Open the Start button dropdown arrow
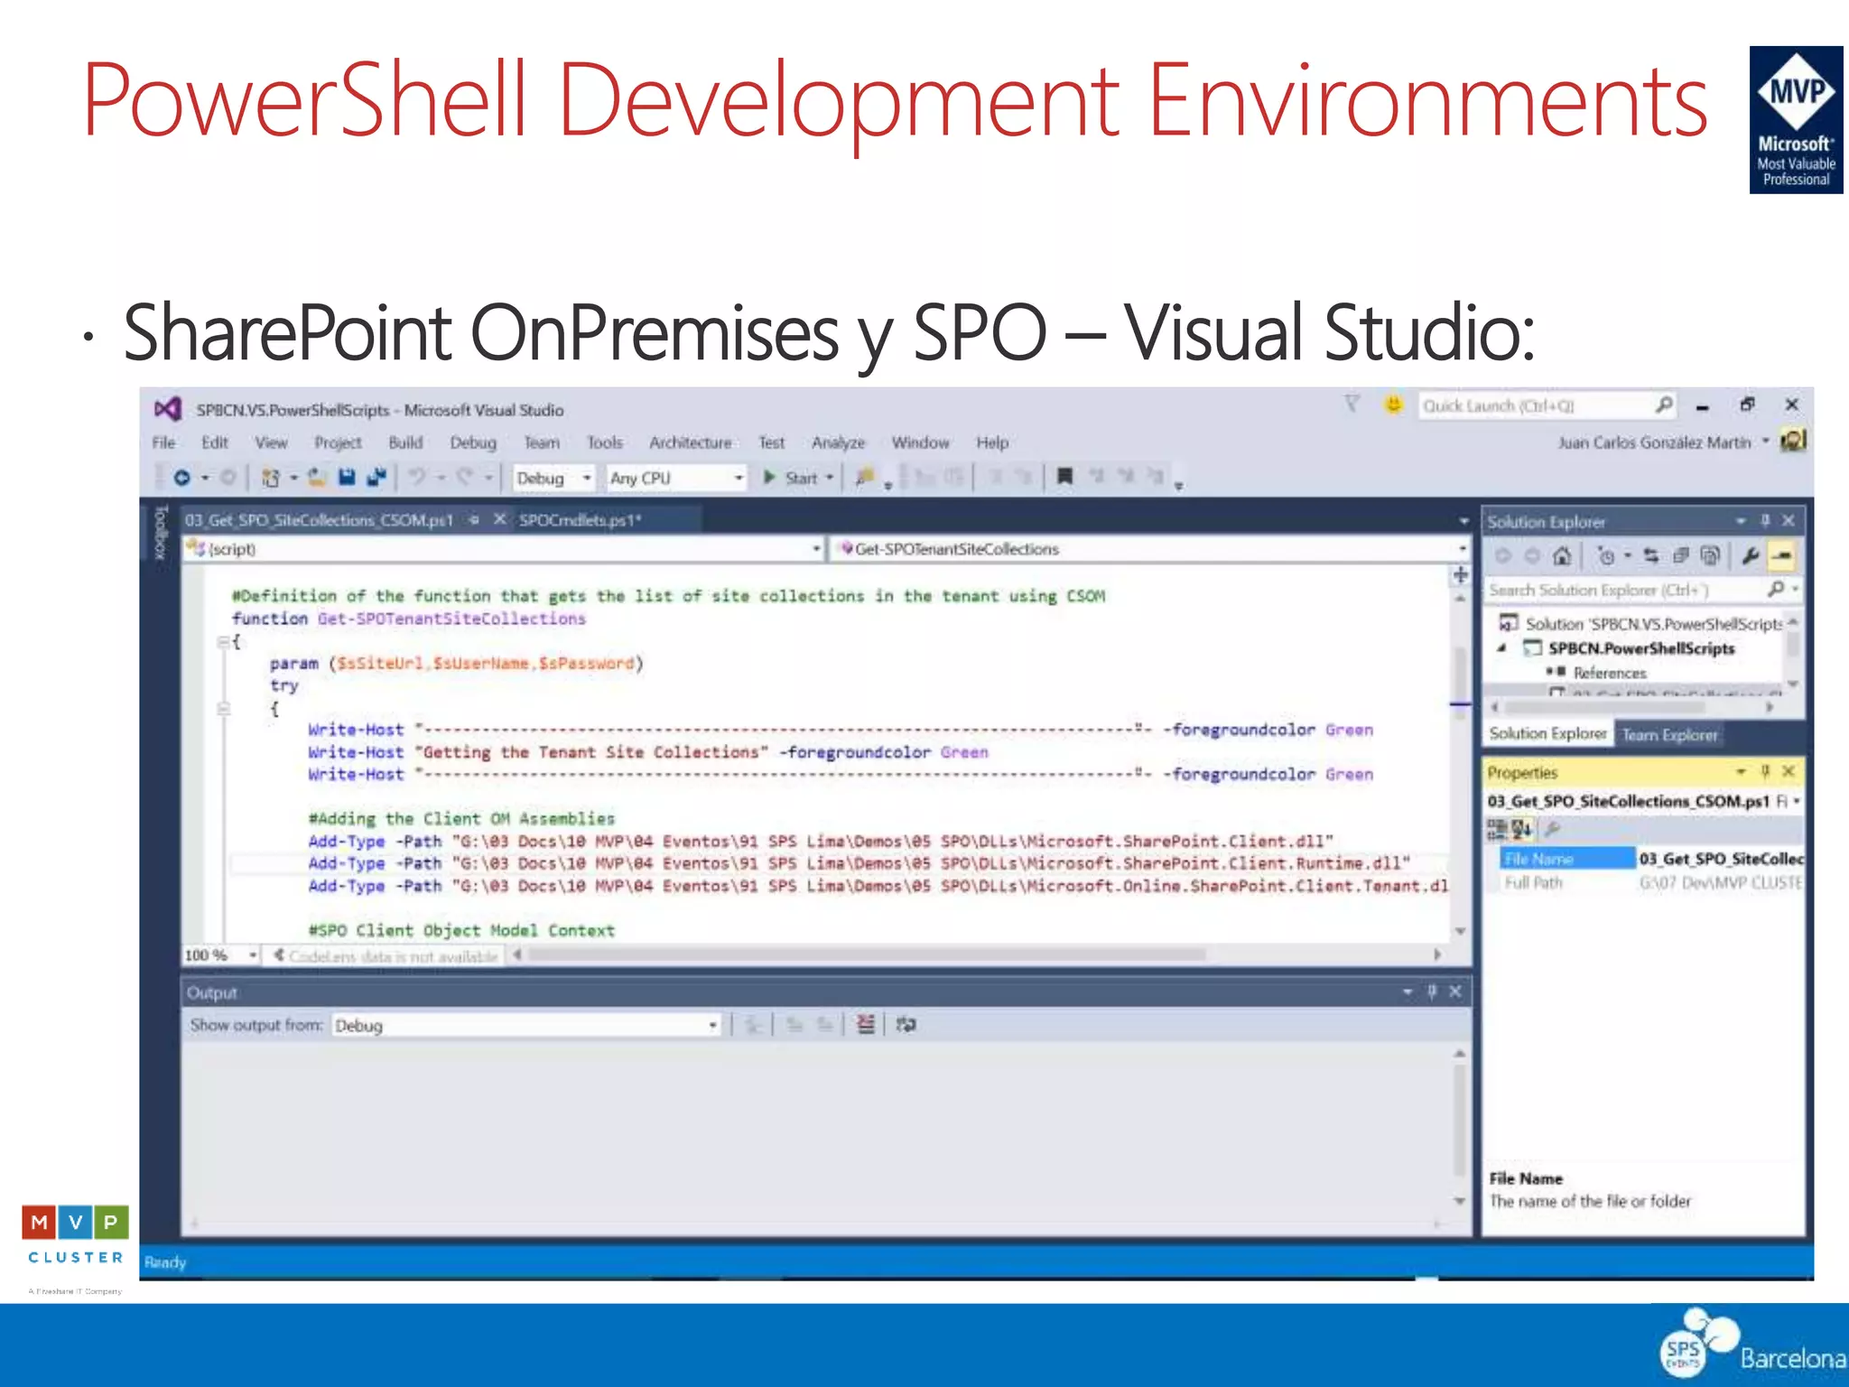This screenshot has height=1387, width=1849. (830, 478)
